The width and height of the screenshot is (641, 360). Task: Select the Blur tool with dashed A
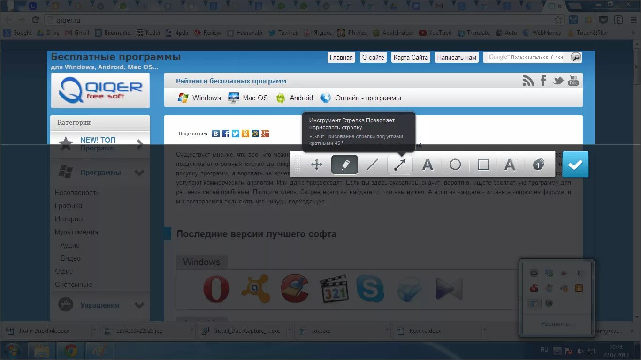(x=510, y=165)
